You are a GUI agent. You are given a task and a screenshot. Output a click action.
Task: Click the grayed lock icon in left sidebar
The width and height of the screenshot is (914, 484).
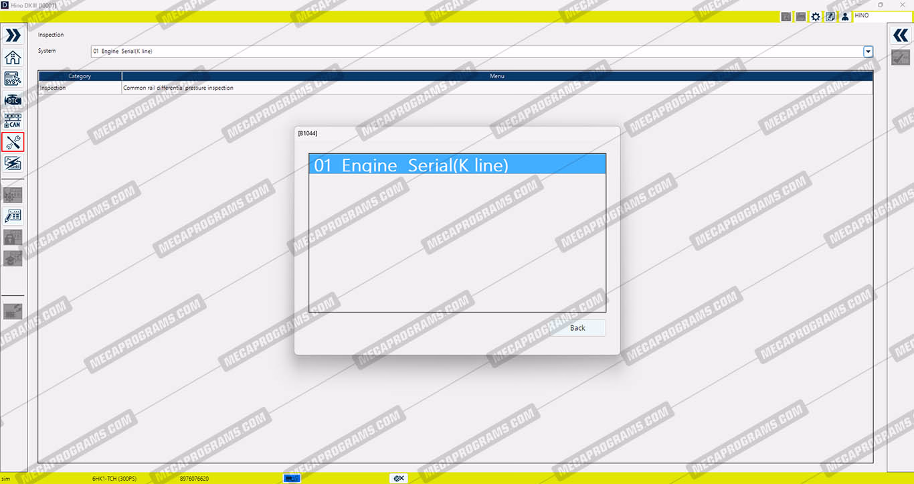(x=13, y=237)
